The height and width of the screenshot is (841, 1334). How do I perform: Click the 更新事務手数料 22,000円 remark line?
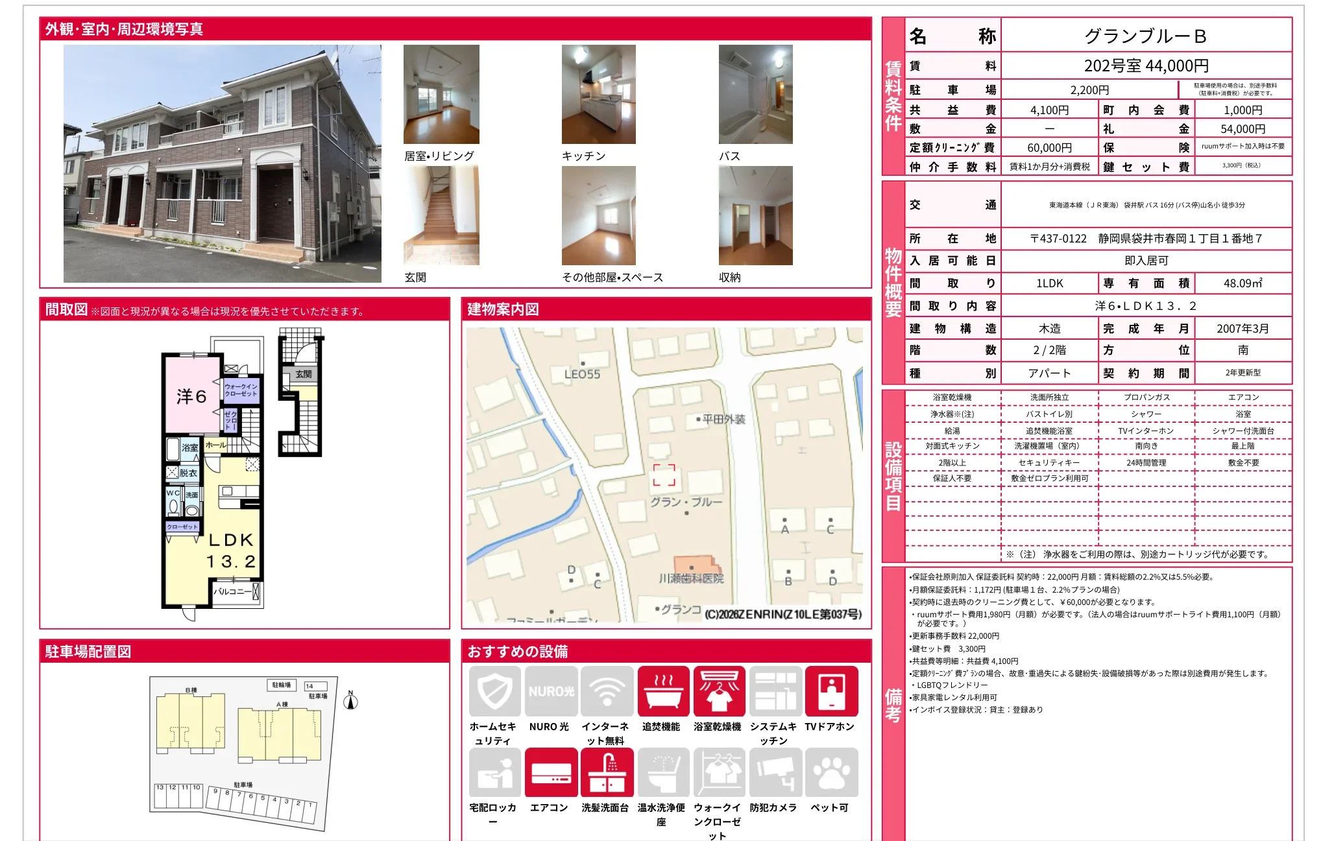(954, 636)
